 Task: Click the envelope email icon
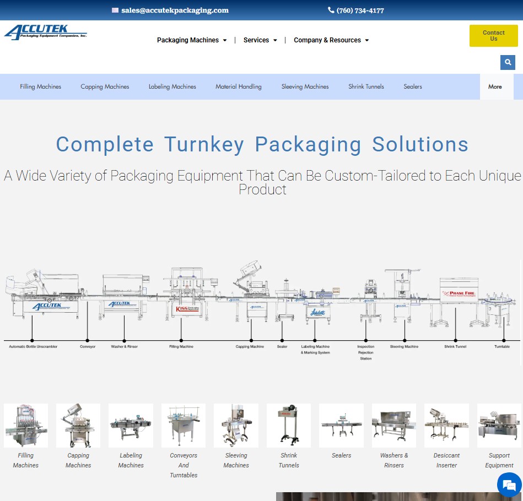pos(115,10)
